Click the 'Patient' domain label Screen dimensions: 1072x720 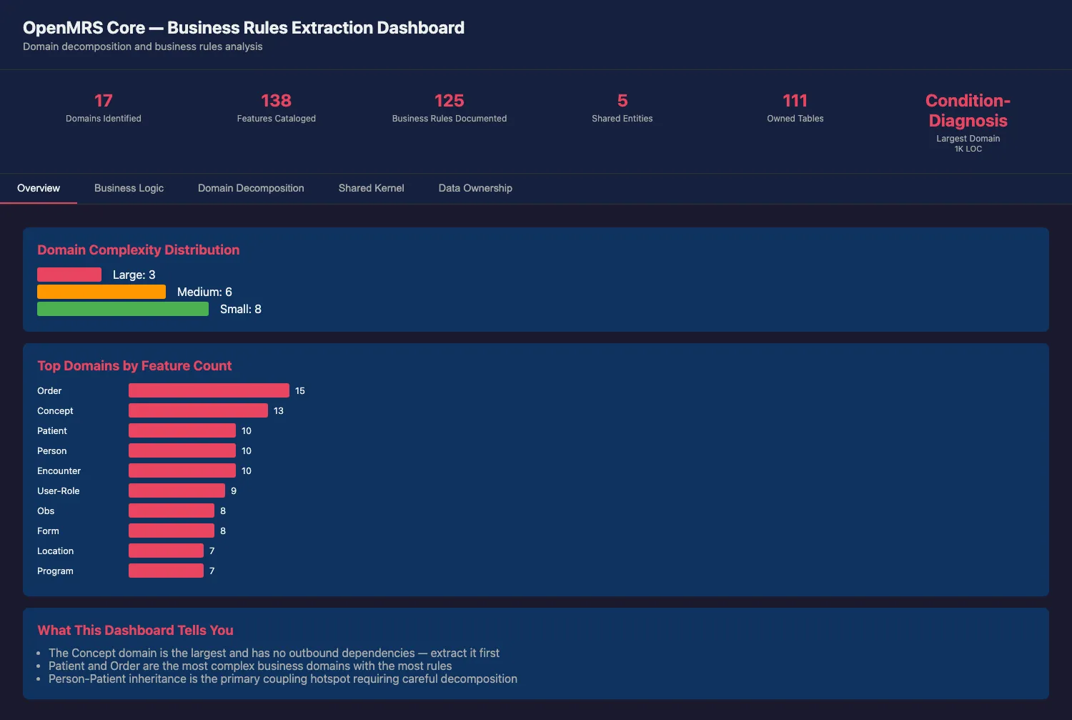pos(52,430)
